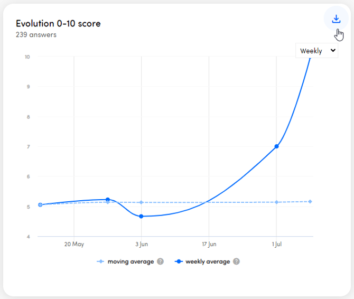Toggle the weekly average series label
This screenshot has width=354, height=299.
click(208, 261)
